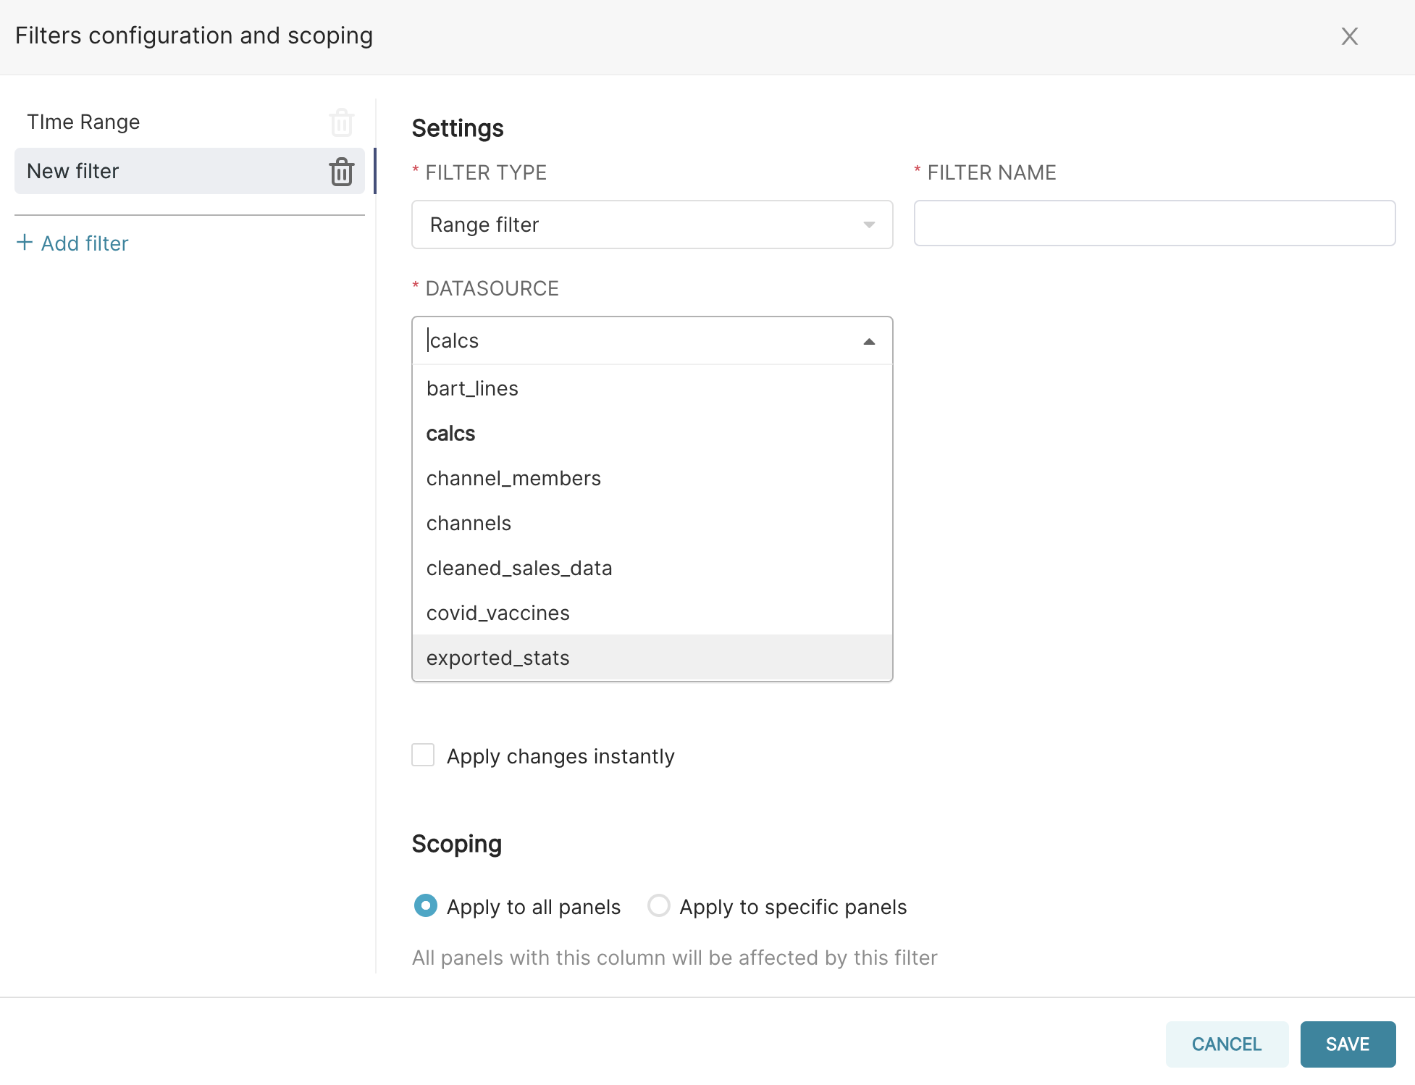Click the Add filter plus icon
The height and width of the screenshot is (1085, 1415).
(x=24, y=243)
